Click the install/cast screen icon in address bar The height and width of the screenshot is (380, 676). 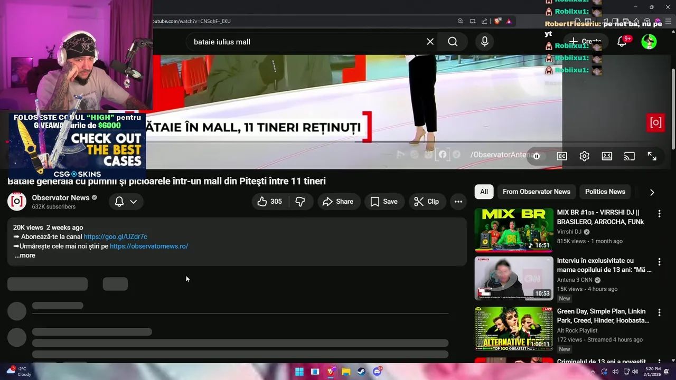coord(473,21)
